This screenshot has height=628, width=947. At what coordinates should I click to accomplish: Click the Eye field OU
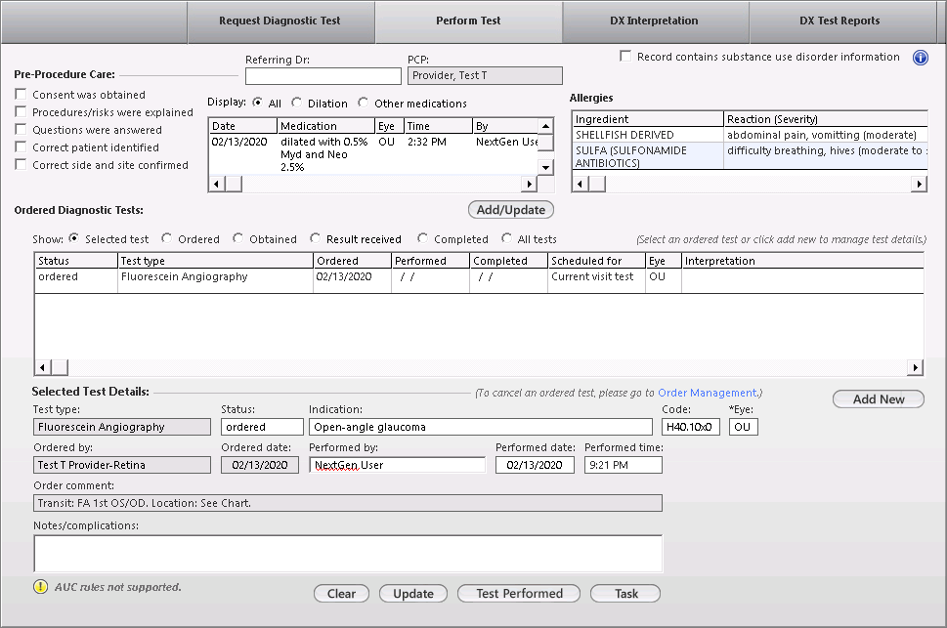point(744,427)
